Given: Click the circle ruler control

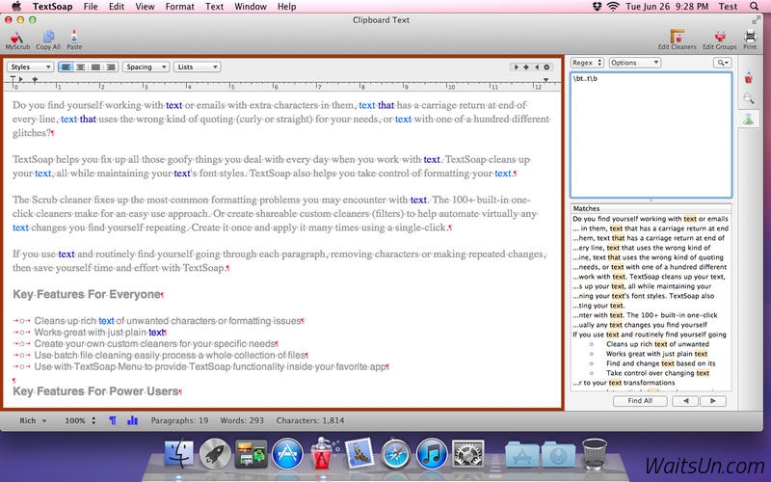Looking at the screenshot, I should [x=546, y=67].
